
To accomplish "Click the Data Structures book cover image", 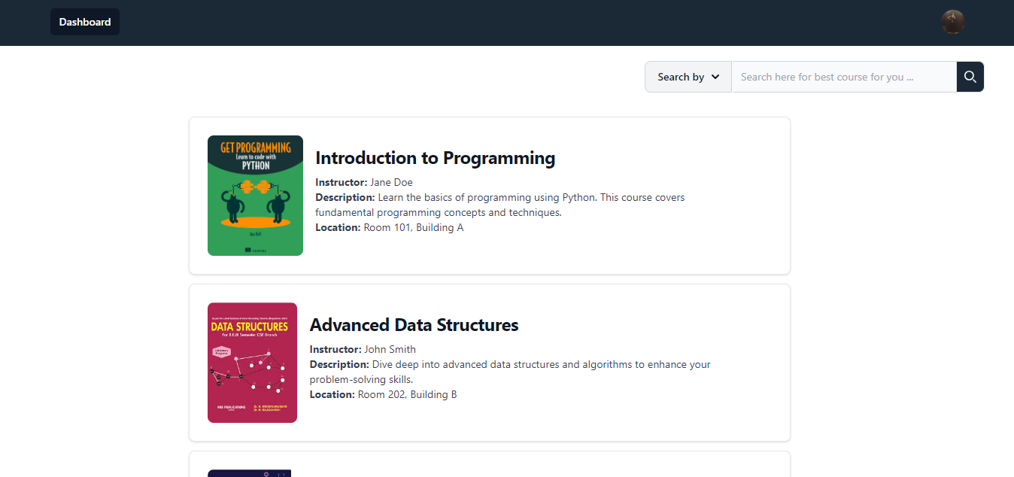I will (x=252, y=363).
